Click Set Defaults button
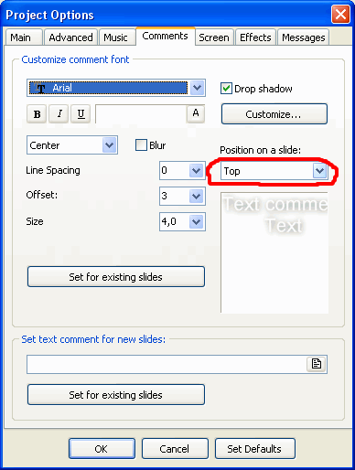Viewport: 355px width, 470px height. click(x=254, y=449)
